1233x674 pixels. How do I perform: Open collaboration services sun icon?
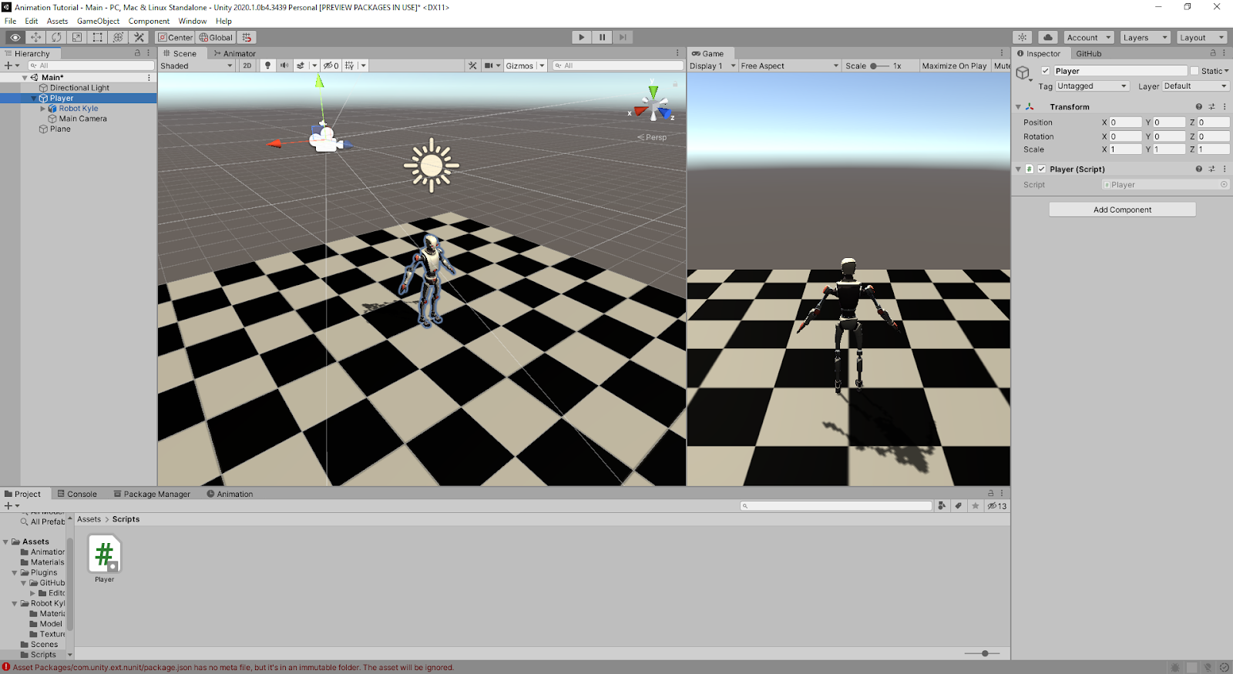[1023, 37]
